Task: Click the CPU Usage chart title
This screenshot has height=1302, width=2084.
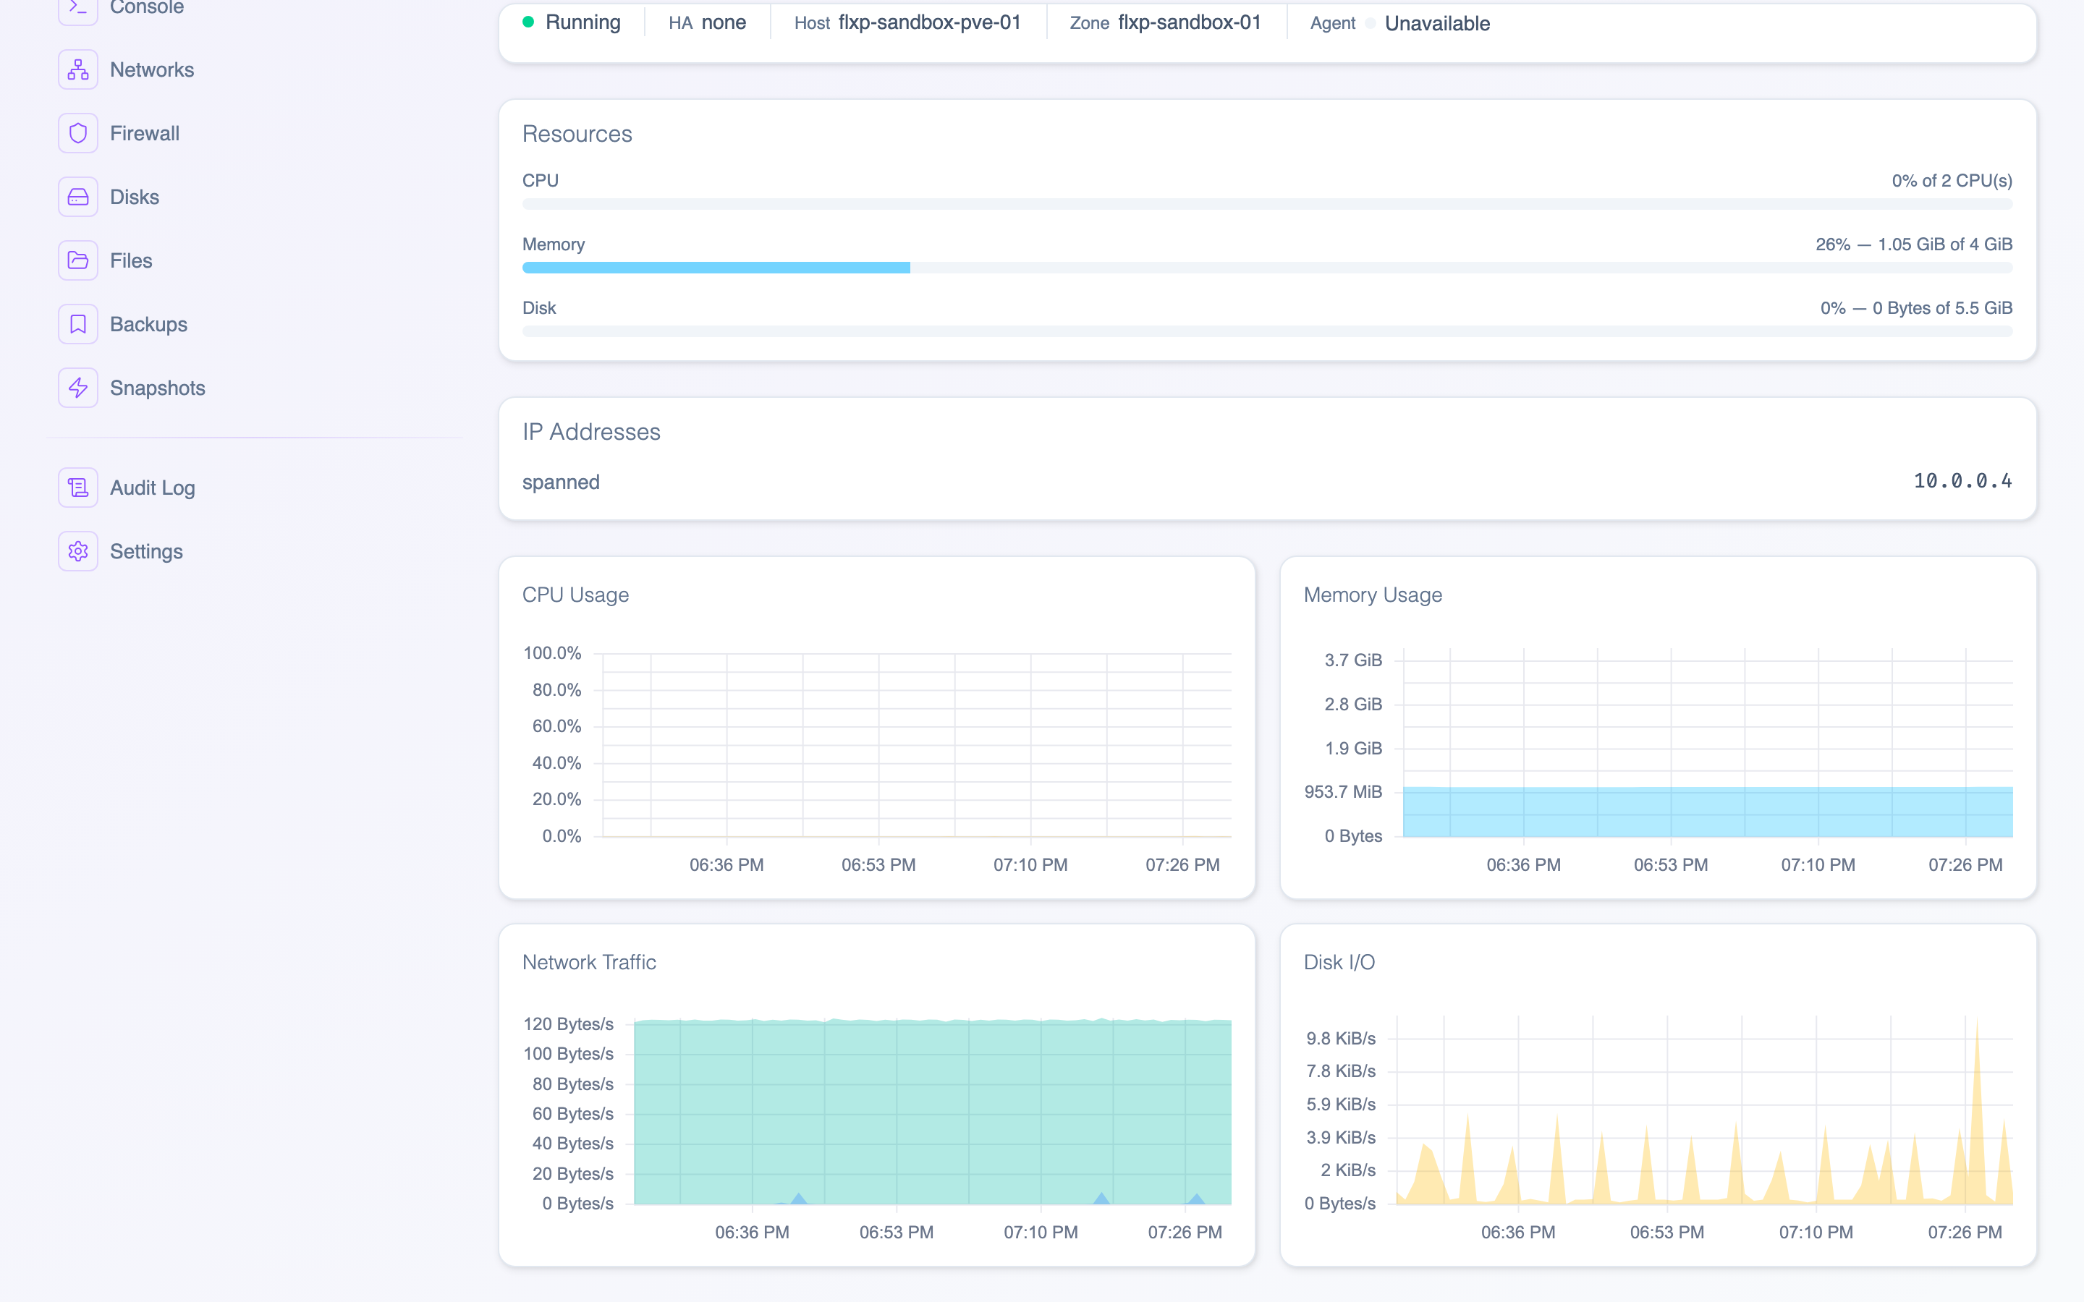Action: click(x=575, y=595)
